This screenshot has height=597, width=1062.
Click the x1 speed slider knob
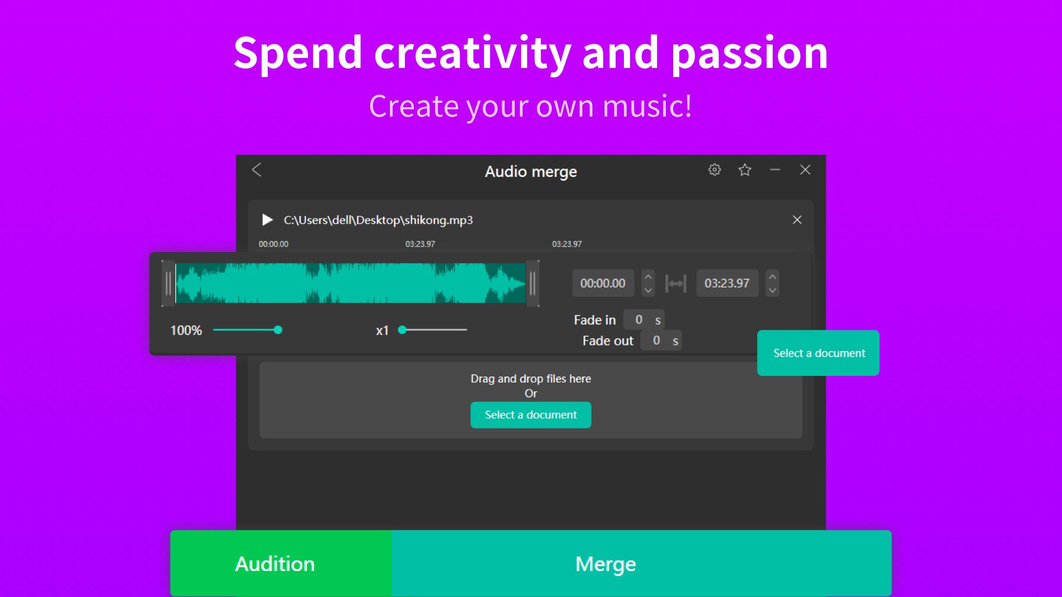pyautogui.click(x=403, y=330)
